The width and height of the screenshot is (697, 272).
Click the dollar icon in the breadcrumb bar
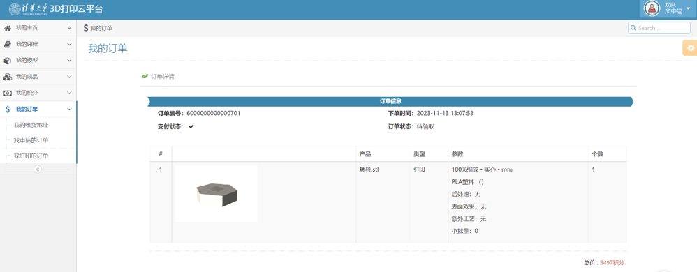[86, 28]
